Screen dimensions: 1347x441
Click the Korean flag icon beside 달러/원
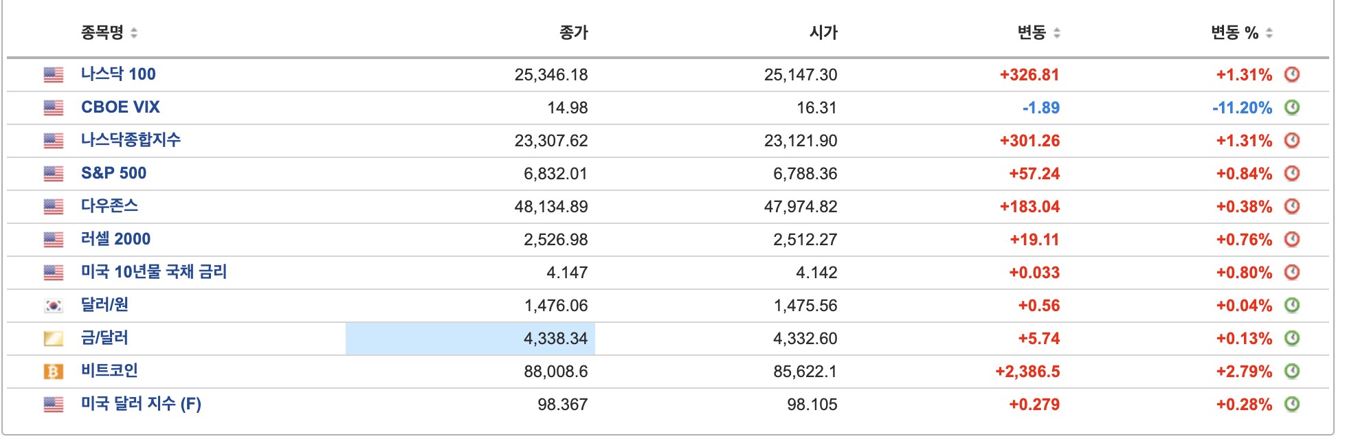[54, 306]
